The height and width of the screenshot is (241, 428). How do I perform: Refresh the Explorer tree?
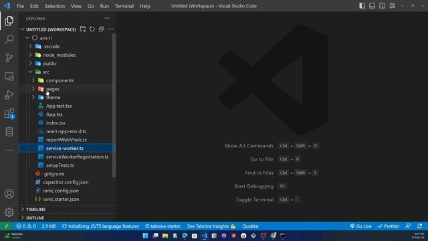click(x=92, y=29)
